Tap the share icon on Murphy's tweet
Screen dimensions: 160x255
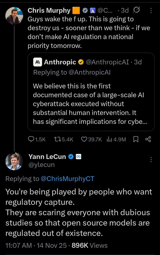pyautogui.click(x=148, y=139)
